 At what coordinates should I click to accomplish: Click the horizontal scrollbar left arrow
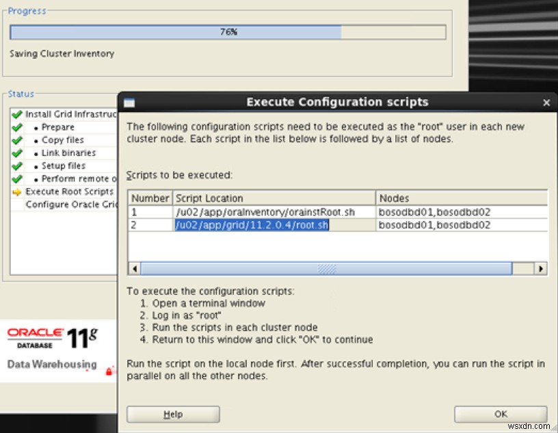pyautogui.click(x=135, y=269)
